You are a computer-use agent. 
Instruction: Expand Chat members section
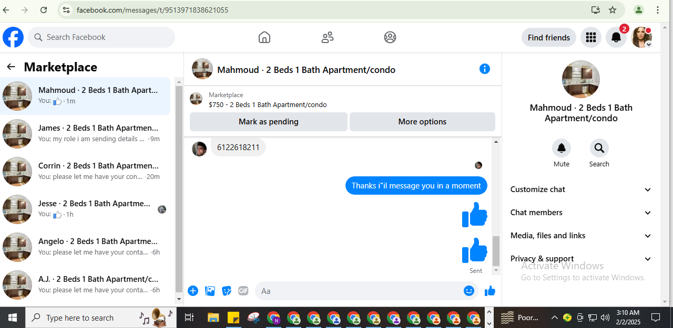pyautogui.click(x=581, y=213)
